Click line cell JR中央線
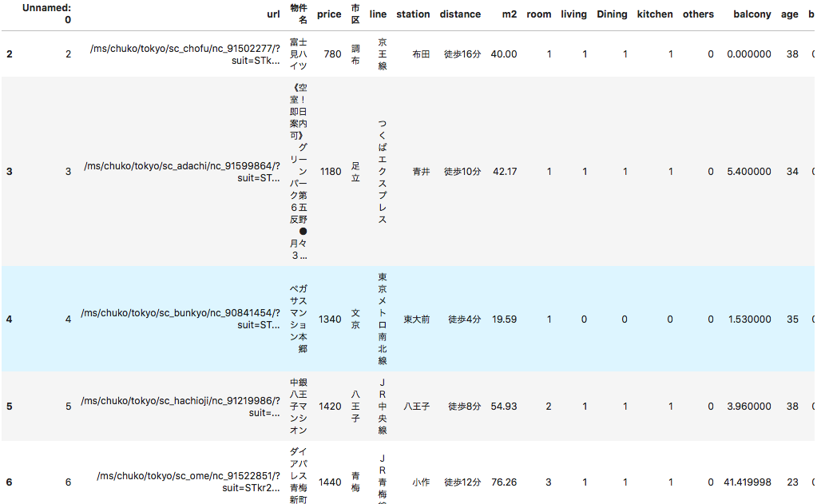This screenshot has width=821, height=504. pos(383,406)
